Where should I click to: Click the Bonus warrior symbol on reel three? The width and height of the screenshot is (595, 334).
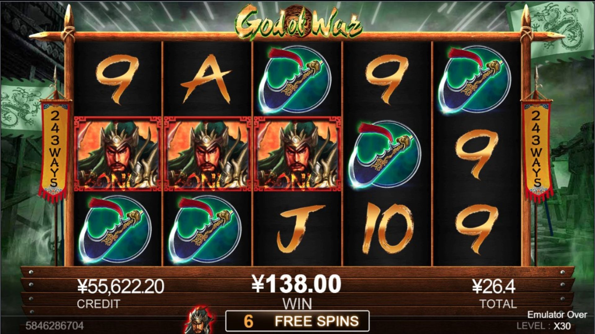point(297,154)
